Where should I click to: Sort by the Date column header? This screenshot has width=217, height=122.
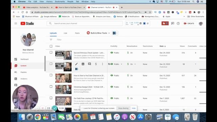click(x=162, y=46)
